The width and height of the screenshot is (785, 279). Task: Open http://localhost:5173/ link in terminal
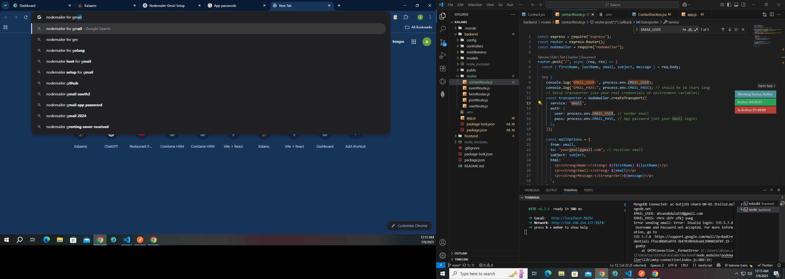pyautogui.click(x=572, y=218)
